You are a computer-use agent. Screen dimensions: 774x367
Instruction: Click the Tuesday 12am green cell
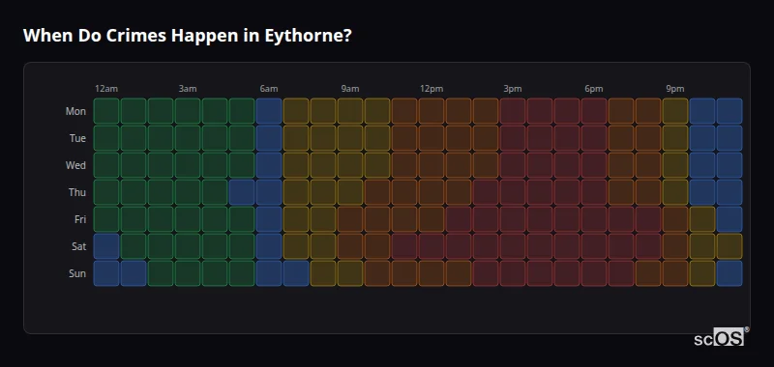click(x=106, y=138)
